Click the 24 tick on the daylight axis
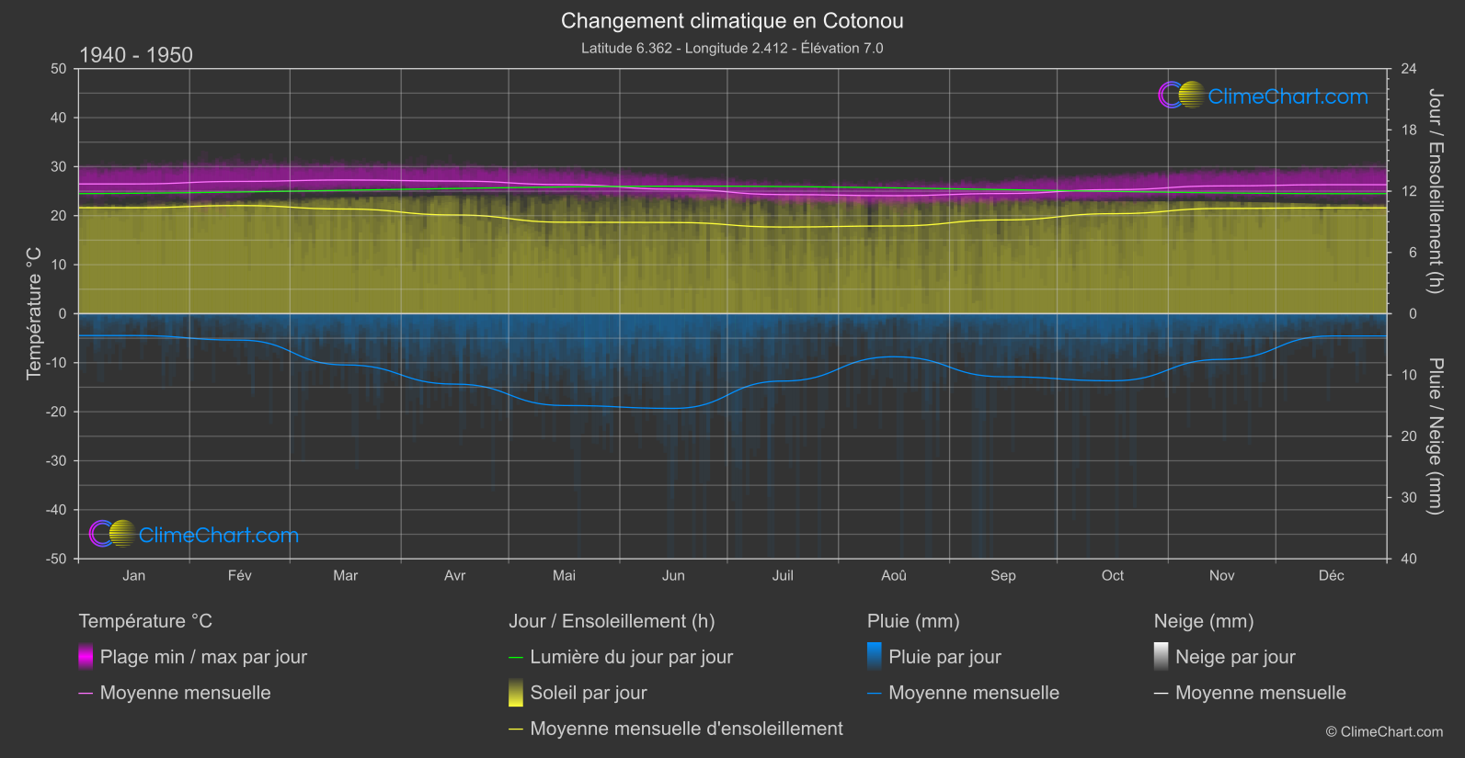Image resolution: width=1465 pixels, height=758 pixels. [x=1409, y=69]
